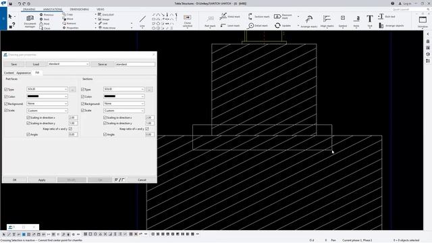The image size is (432, 243).
Task: Click the Copy tool in ribbon
Action: coord(67,14)
